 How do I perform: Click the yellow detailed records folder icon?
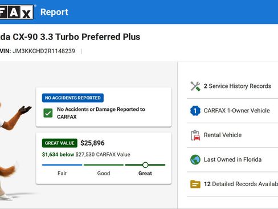click(x=195, y=184)
